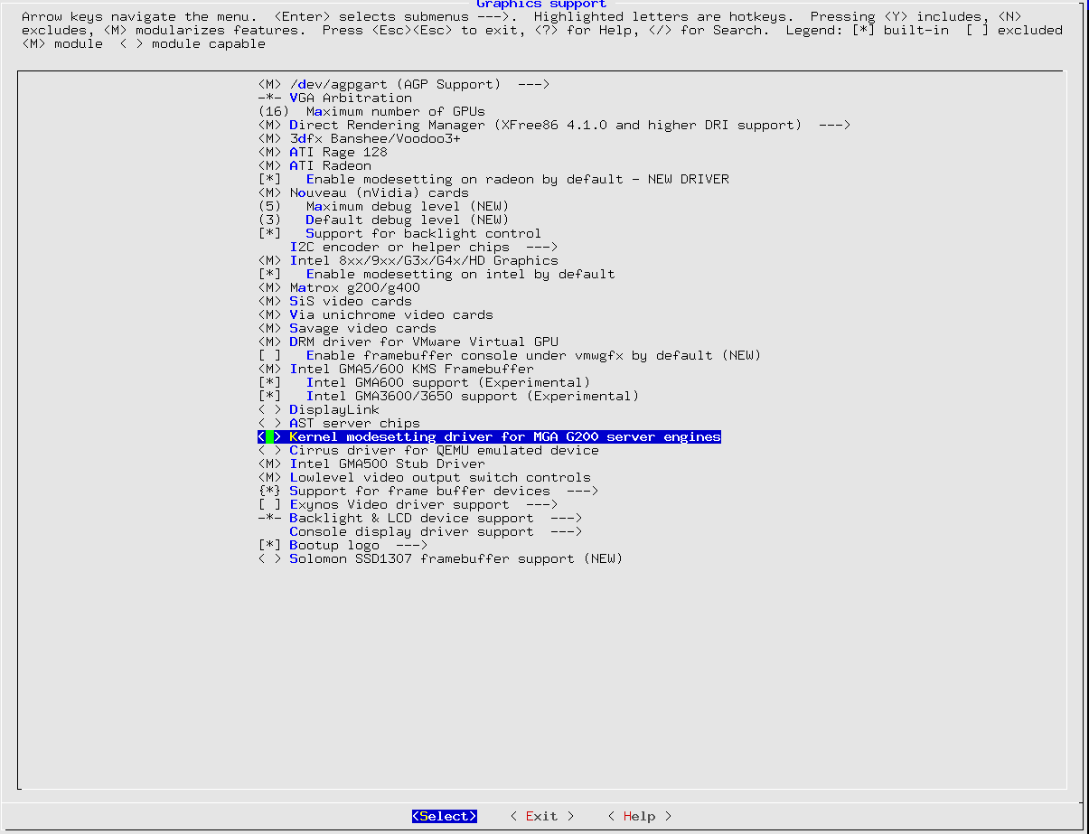Viewport: 1089px width, 834px height.
Task: Select Intel GMA500 Stub Driver module
Action: pos(371,464)
